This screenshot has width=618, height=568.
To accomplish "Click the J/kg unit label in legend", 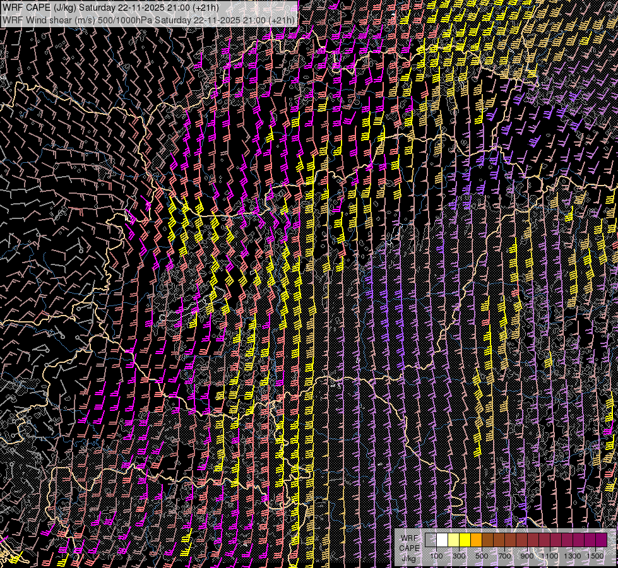I will (x=409, y=558).
